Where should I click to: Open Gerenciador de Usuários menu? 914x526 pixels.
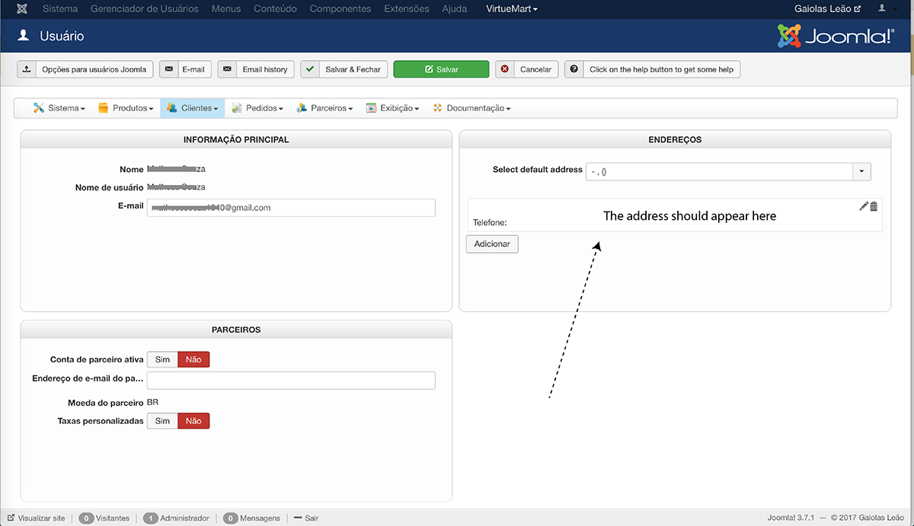[145, 9]
